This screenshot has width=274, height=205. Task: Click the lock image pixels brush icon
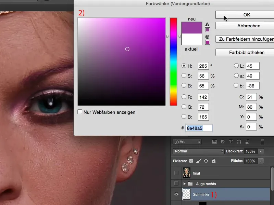(198, 161)
